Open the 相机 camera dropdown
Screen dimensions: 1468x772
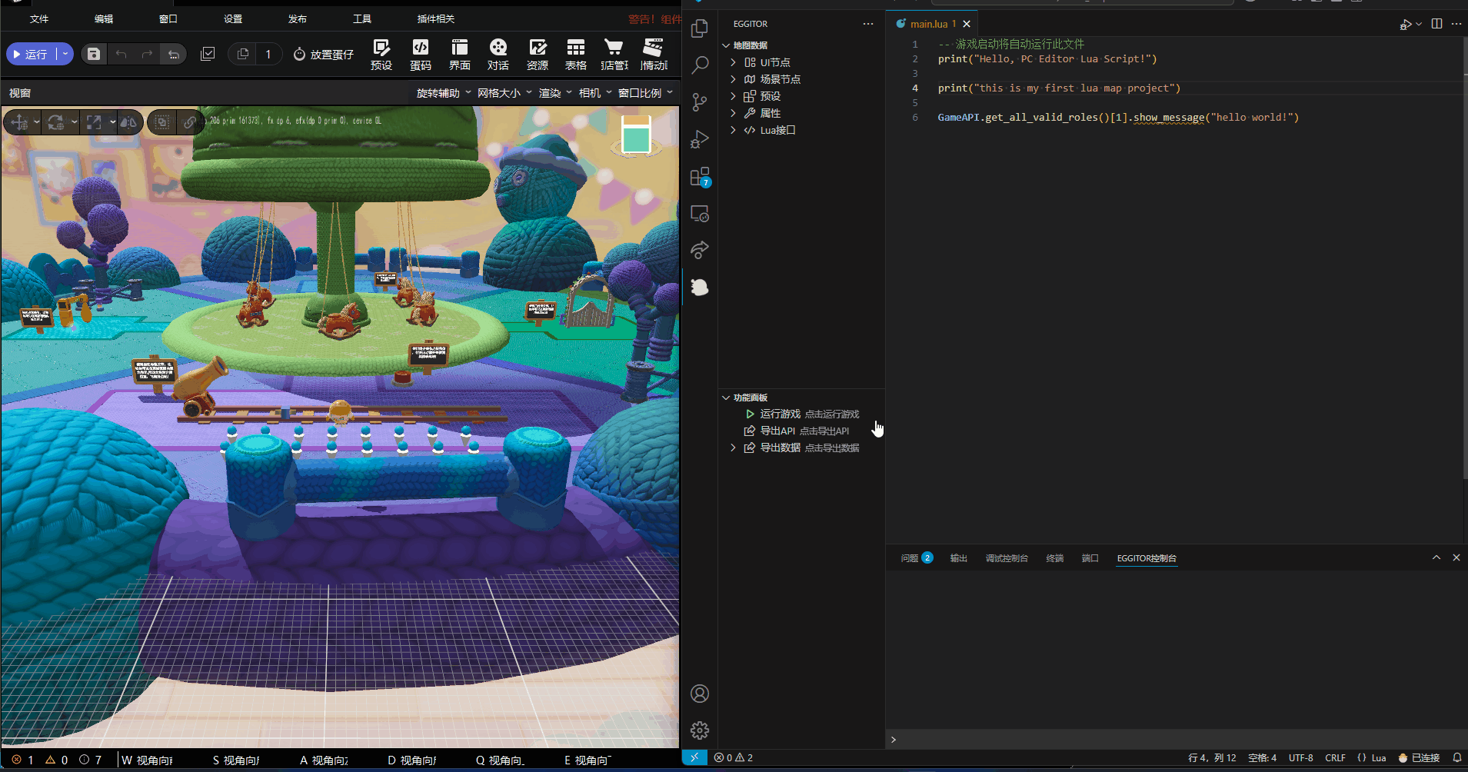click(594, 93)
